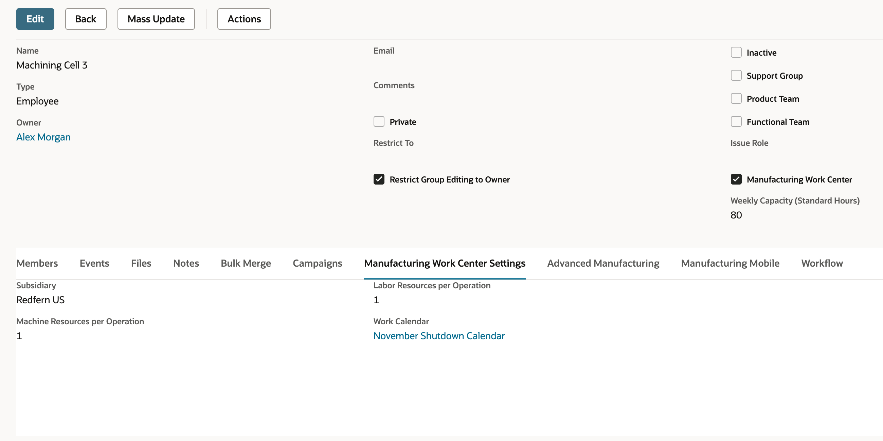This screenshot has width=883, height=441.
Task: Check the Product Team box
Action: point(736,99)
